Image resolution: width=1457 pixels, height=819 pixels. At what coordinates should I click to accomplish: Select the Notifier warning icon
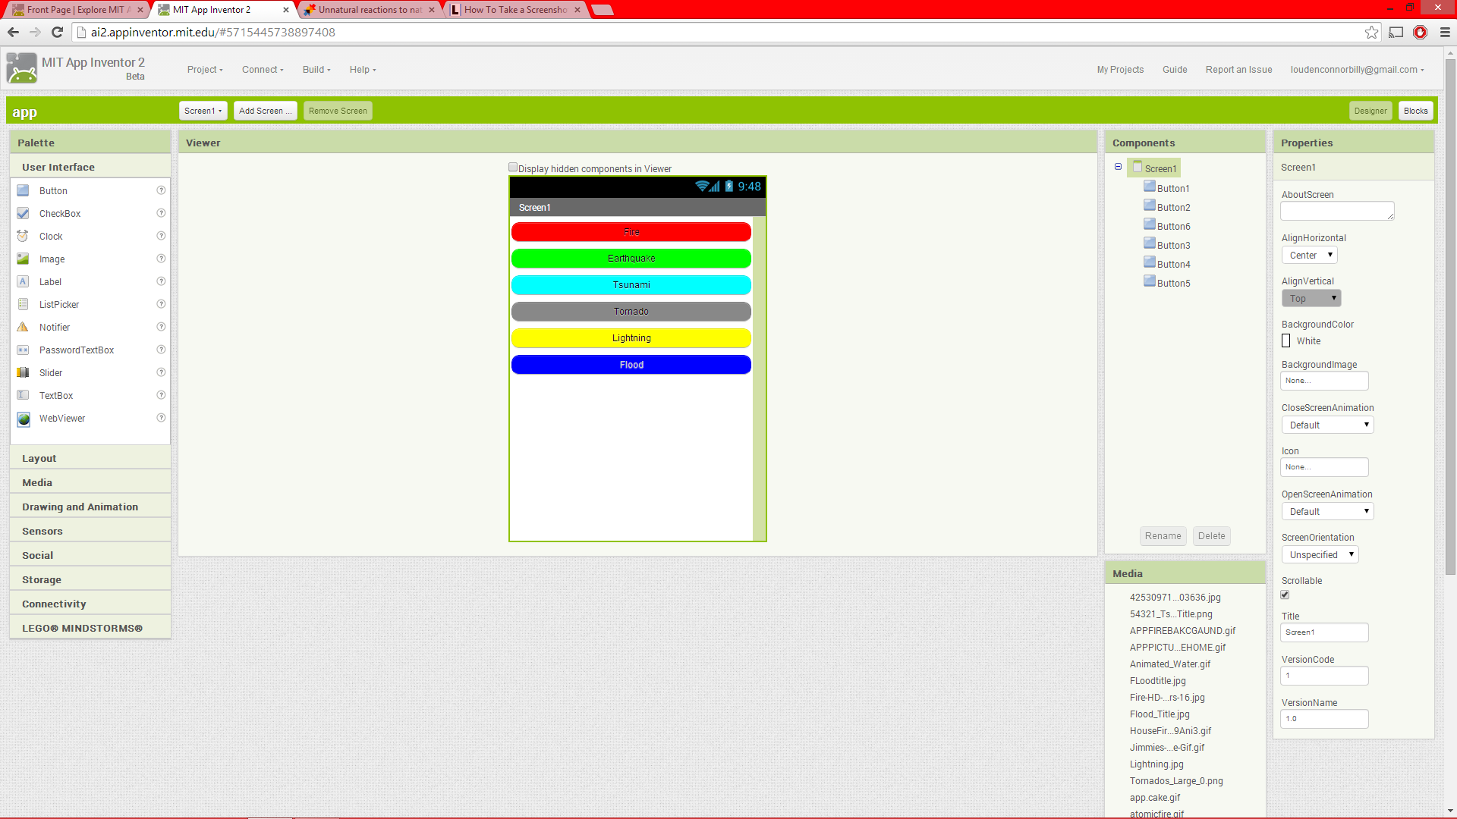tap(23, 327)
